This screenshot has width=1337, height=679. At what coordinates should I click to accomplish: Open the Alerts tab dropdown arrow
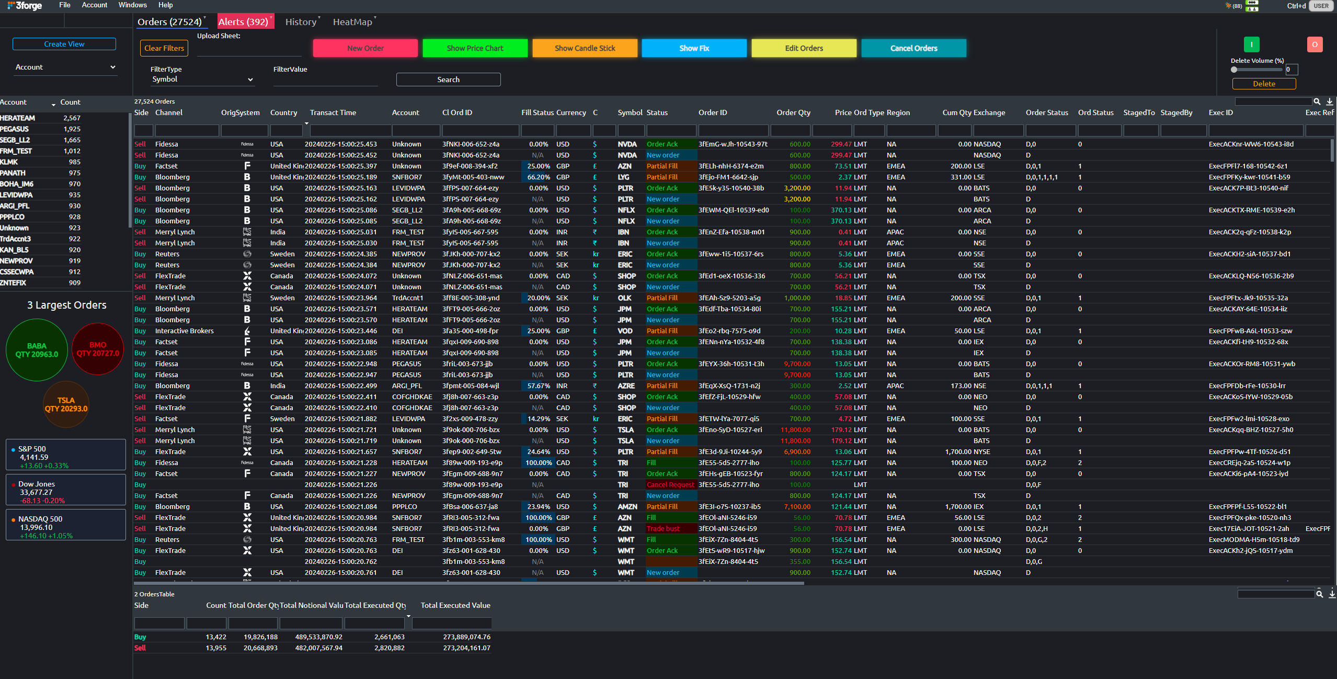[271, 17]
